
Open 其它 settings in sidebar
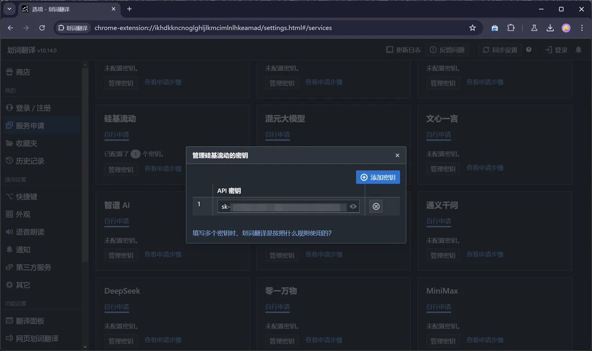click(x=41, y=285)
